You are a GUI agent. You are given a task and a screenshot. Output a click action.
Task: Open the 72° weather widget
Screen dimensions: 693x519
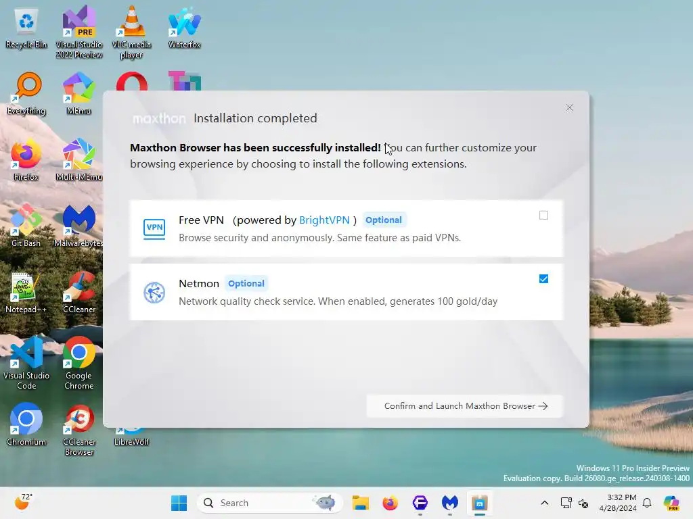(24, 502)
